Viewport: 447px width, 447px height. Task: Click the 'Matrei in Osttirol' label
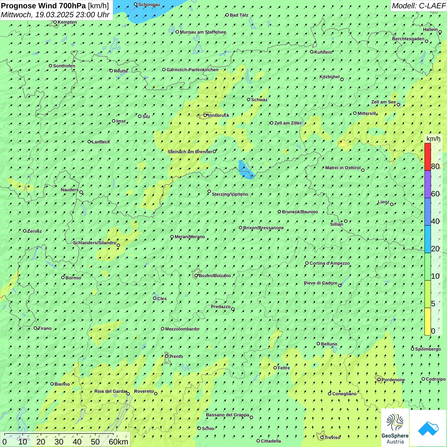coord(343,168)
